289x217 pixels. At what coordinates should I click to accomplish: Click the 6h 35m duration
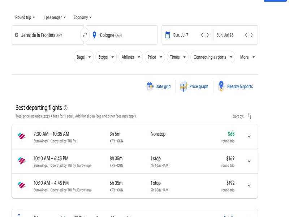point(116,183)
